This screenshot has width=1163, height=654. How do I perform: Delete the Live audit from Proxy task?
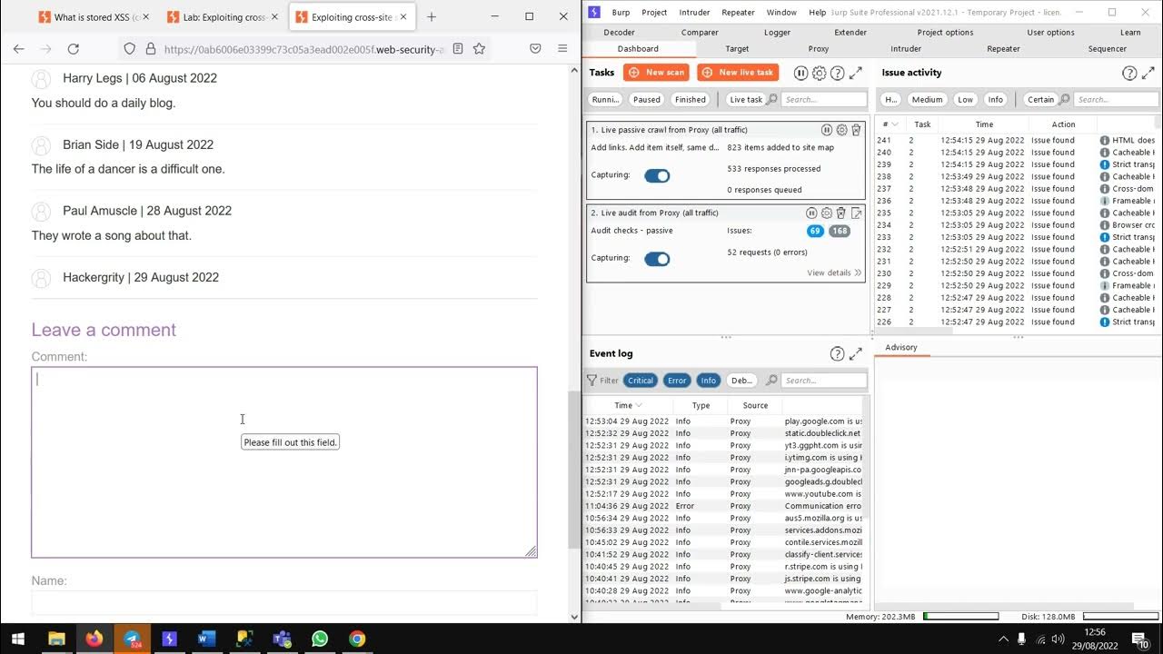click(x=841, y=213)
